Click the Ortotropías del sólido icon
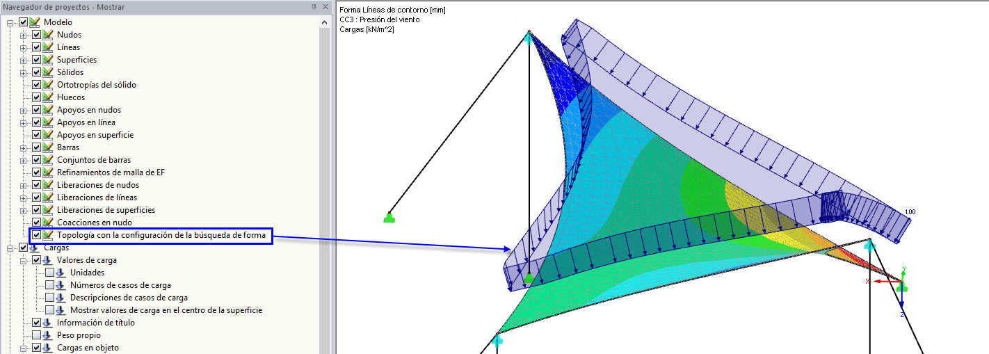989x354 pixels. click(47, 85)
